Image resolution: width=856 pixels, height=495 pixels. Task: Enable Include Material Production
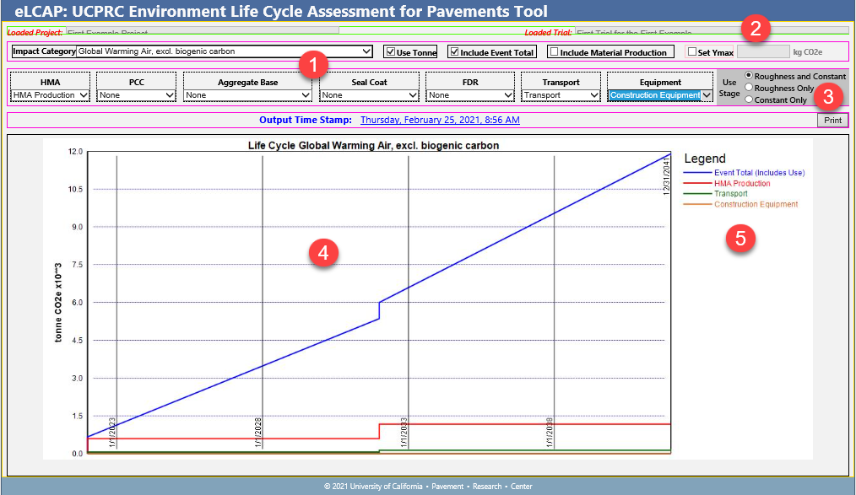tap(554, 52)
